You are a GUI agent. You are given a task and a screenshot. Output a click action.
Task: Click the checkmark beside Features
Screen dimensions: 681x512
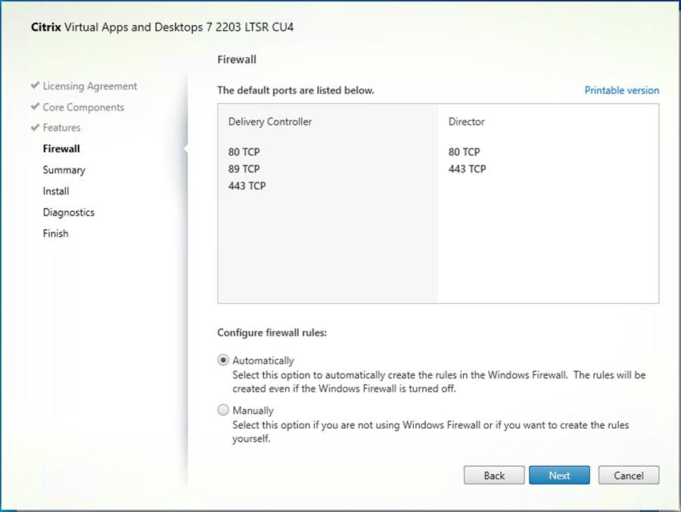[34, 127]
